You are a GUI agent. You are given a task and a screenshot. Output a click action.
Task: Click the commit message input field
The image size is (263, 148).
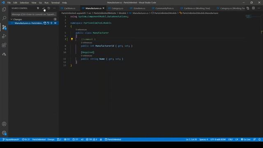click(x=34, y=14)
